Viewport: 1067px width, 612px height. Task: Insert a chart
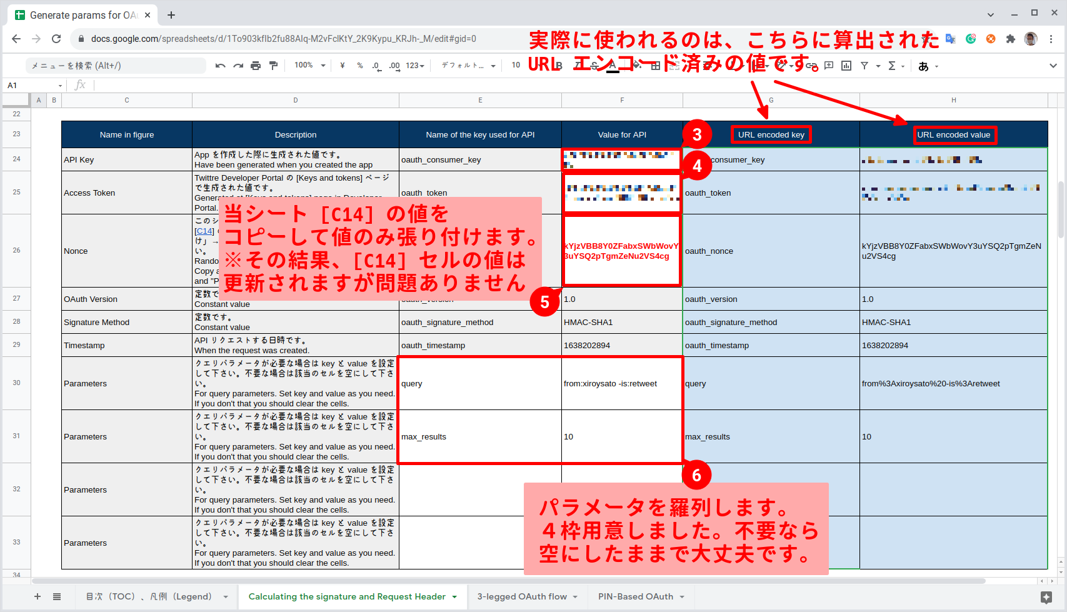[846, 65]
